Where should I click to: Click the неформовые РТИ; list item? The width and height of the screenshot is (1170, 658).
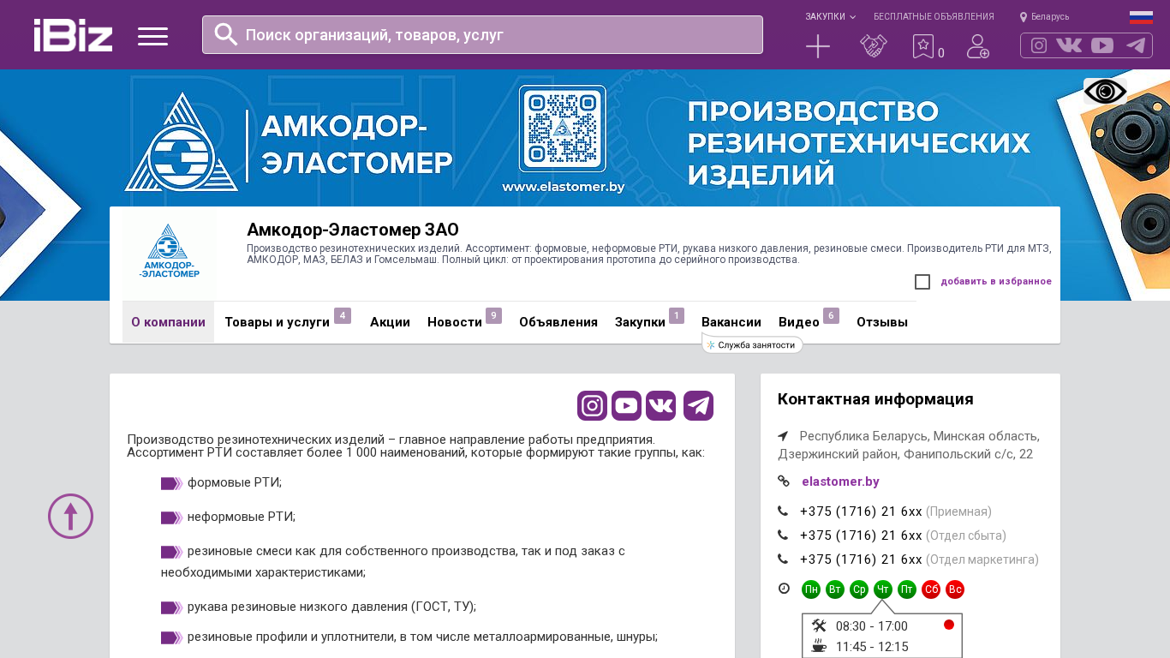[x=242, y=517]
